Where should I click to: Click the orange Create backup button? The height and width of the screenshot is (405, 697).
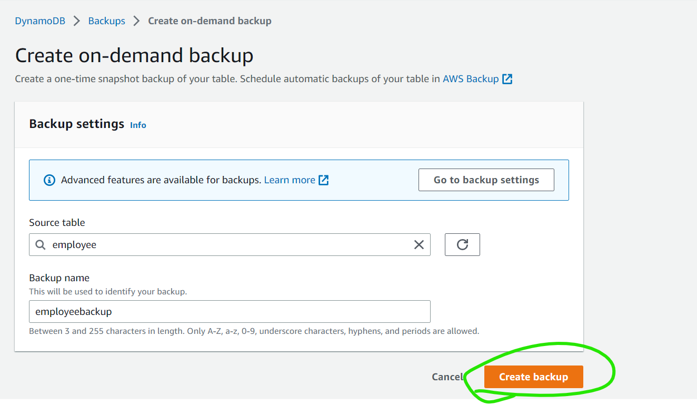coord(533,377)
